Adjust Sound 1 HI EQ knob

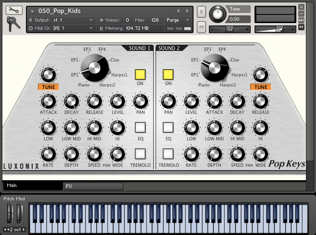[117, 128]
